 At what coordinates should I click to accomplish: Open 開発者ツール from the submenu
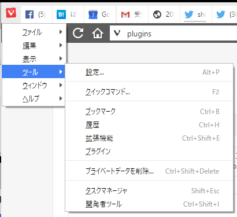tap(149, 204)
